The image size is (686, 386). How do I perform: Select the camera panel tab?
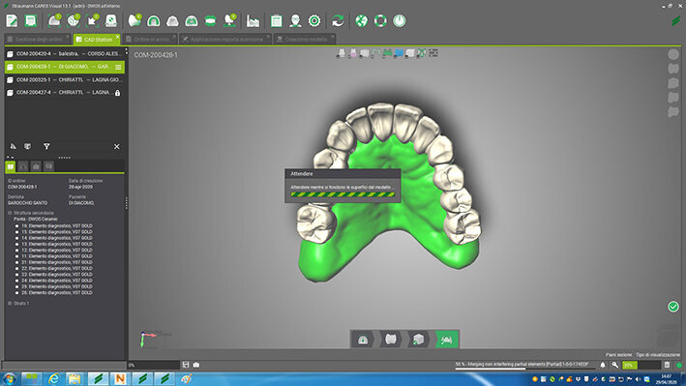click(36, 166)
